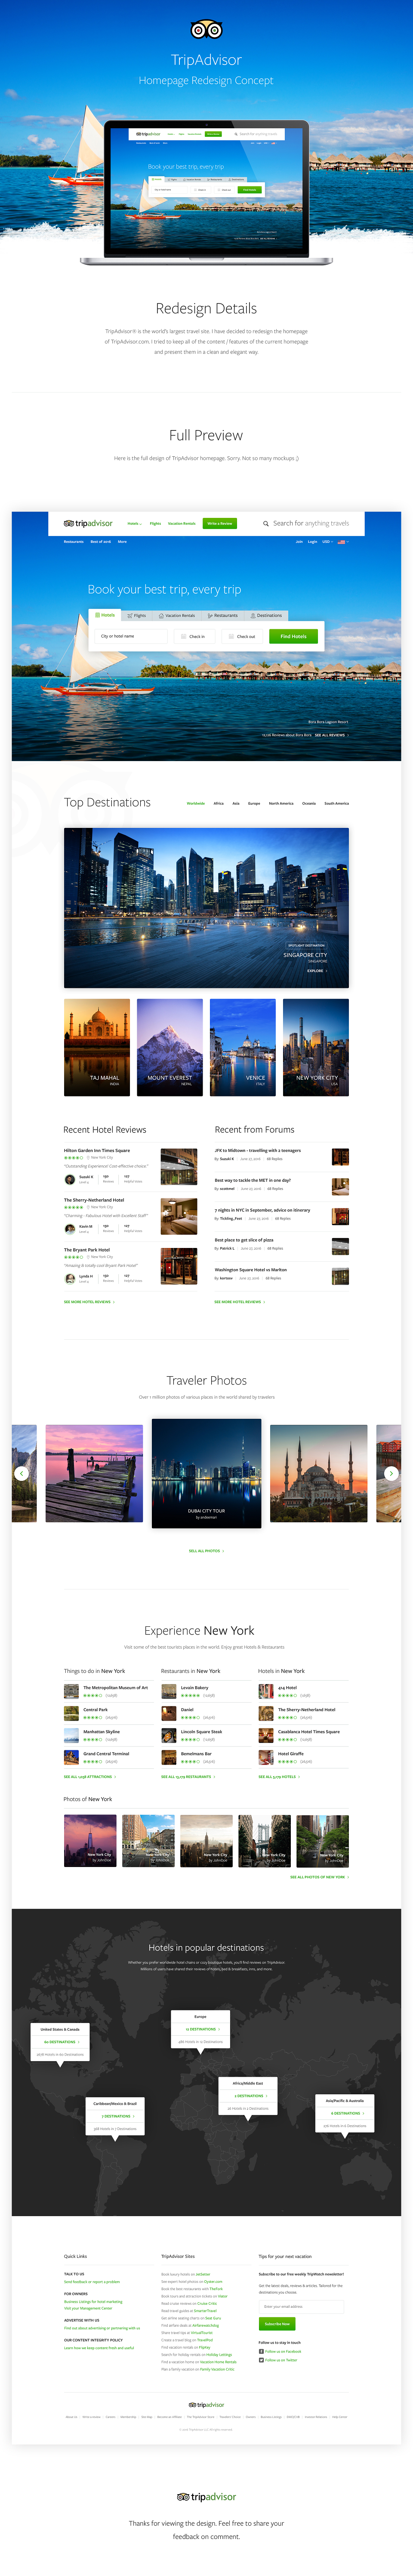Screen dimensions: 413x2576
Task: Click the TripAdvisor logo in the site header
Action: [88, 523]
